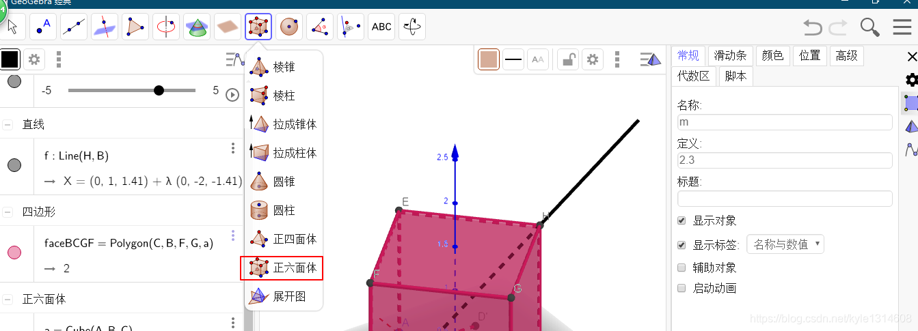Open algebra style bar three-dot menu

point(59,60)
